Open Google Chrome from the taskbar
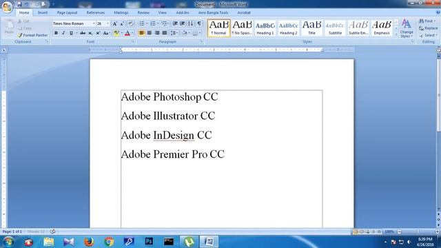Viewport: 441px width, 248px height. click(109, 242)
